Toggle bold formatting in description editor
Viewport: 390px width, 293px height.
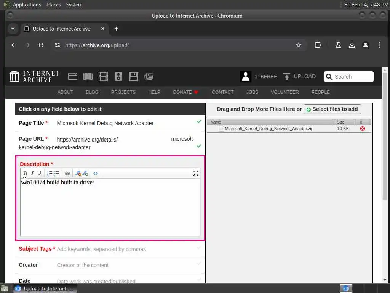click(x=25, y=173)
